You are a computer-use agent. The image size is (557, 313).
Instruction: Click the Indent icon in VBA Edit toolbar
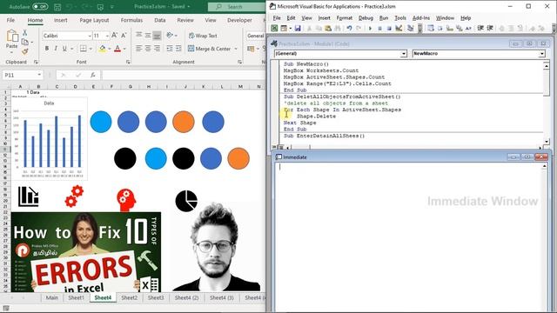(x=480, y=29)
